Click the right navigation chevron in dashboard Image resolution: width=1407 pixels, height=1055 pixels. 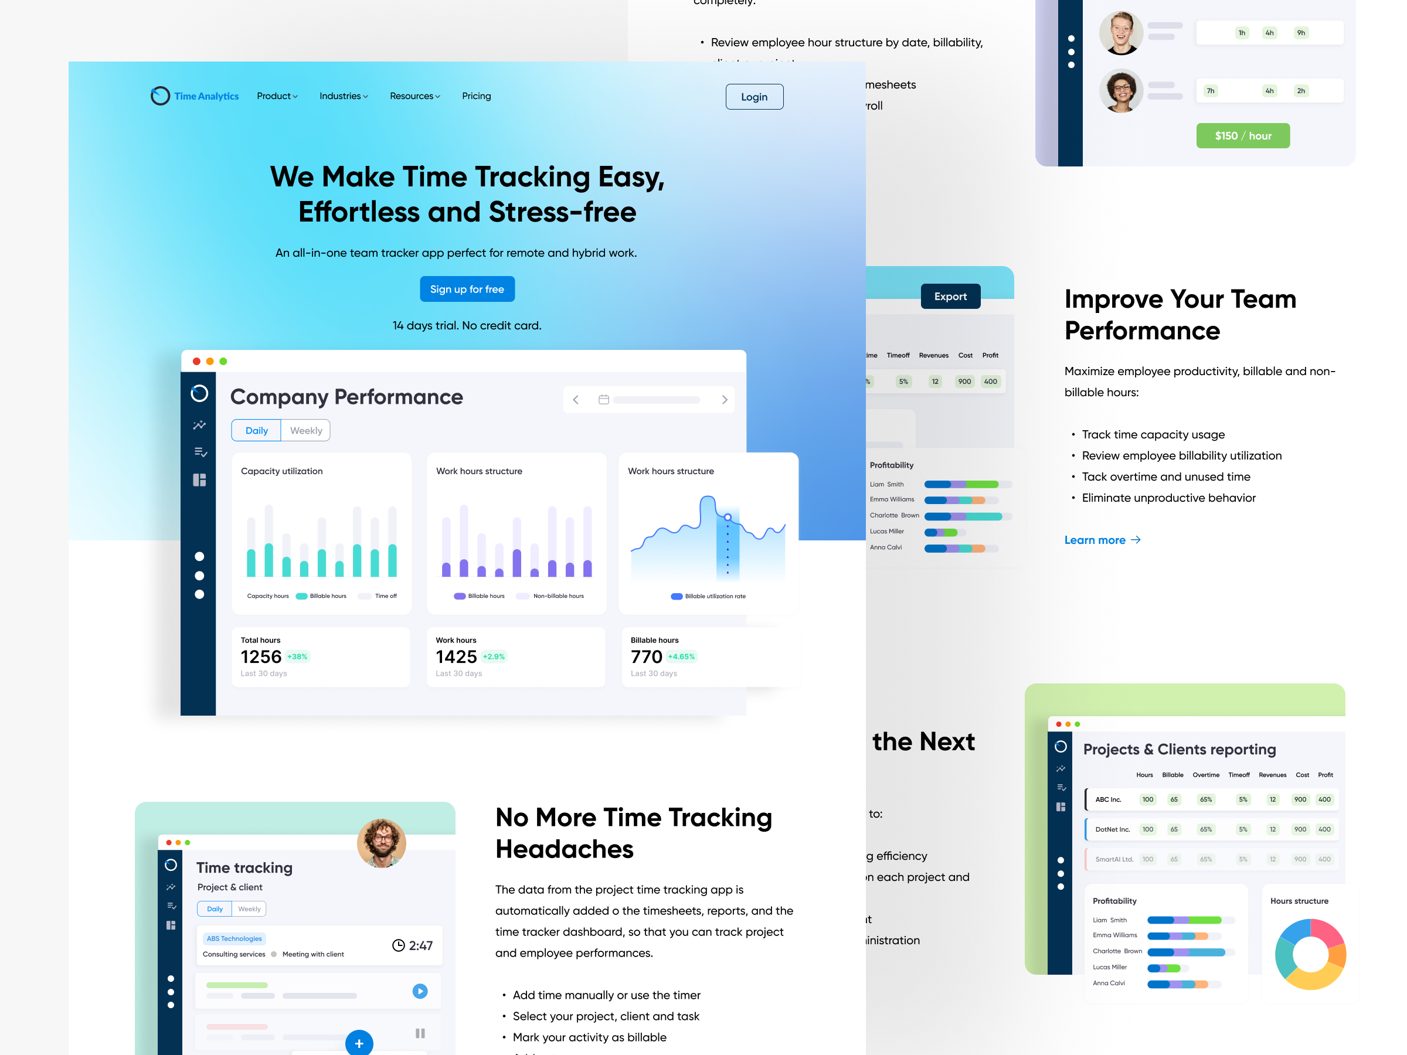(725, 400)
